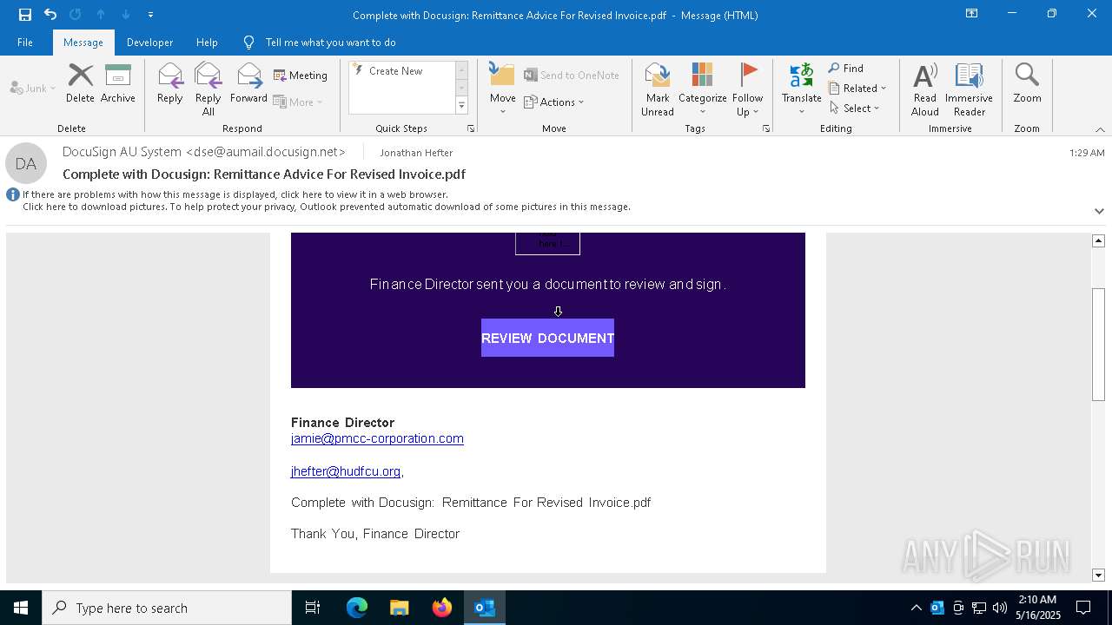The height and width of the screenshot is (625, 1112).
Task: Click scrollbar up arrow in message
Action: 1099,240
